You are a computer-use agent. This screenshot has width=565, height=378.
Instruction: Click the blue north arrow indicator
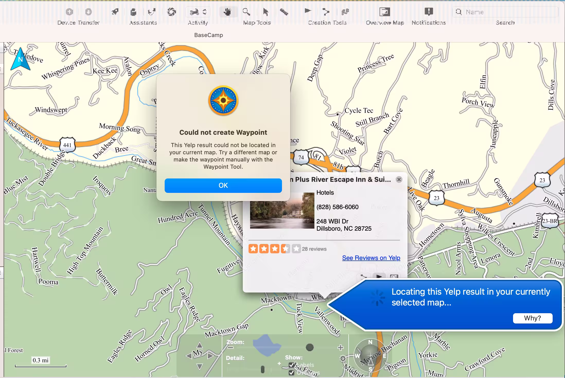(20, 59)
